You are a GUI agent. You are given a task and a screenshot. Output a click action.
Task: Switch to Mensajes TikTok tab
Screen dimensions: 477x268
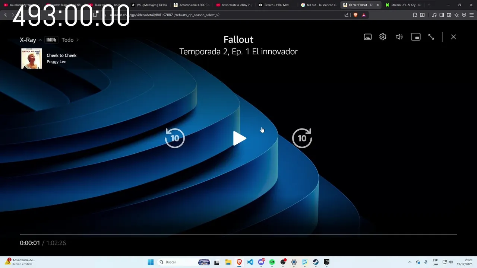click(x=149, y=5)
